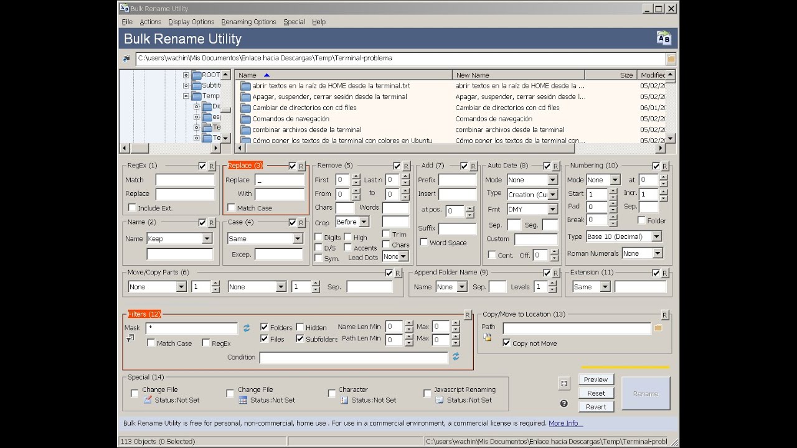
Task: Open Numbering Type Base 10 dropdown
Action: click(x=656, y=237)
